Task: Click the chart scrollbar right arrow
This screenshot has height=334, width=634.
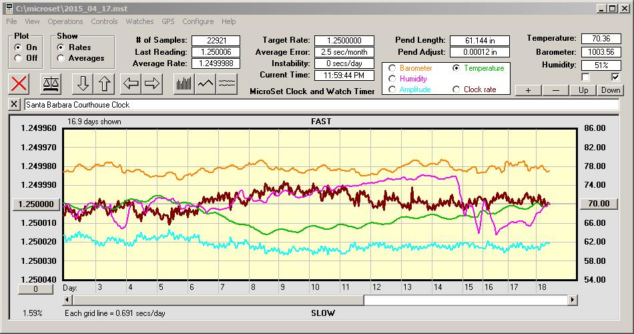Action: [x=572, y=300]
